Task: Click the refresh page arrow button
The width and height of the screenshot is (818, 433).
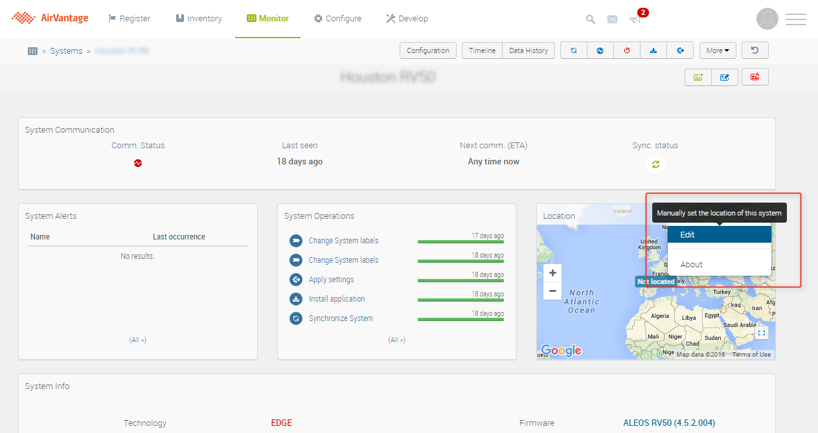Action: pos(755,50)
